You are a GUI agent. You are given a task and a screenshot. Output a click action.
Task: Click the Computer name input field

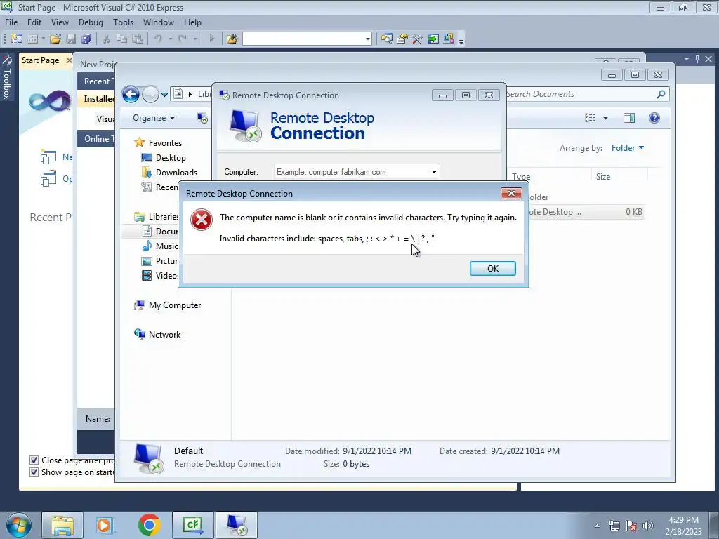click(351, 172)
